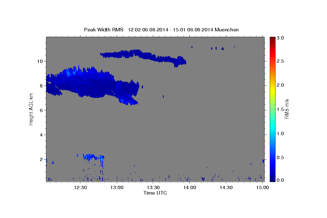327x218 pixels.
Task: Click the colorbar value 2.0
Action: 281,85
